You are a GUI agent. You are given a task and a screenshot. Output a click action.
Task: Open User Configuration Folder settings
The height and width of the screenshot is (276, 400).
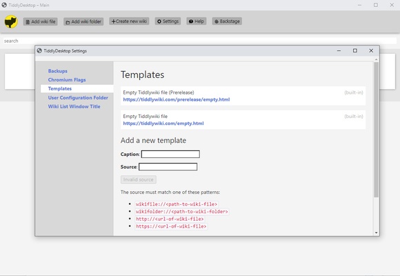click(x=78, y=97)
